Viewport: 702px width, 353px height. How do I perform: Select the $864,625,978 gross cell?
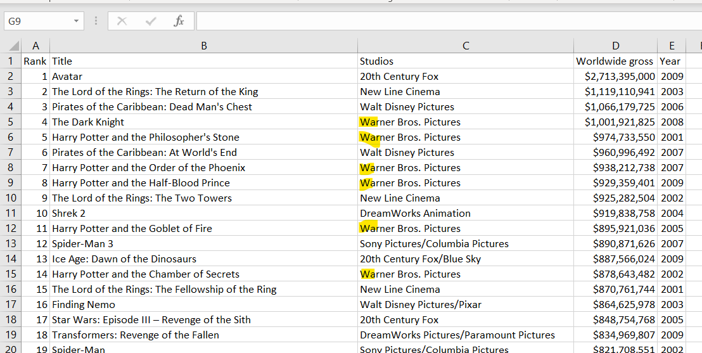pyautogui.click(x=616, y=305)
